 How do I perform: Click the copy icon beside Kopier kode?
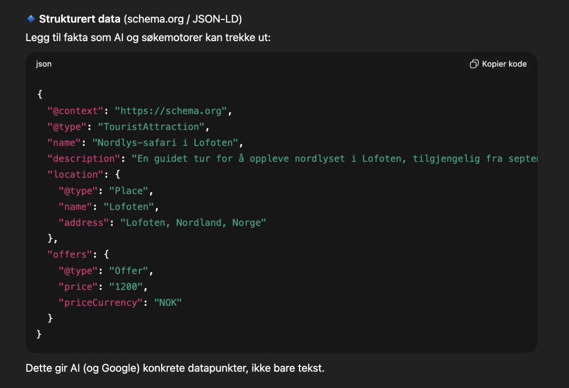[474, 64]
